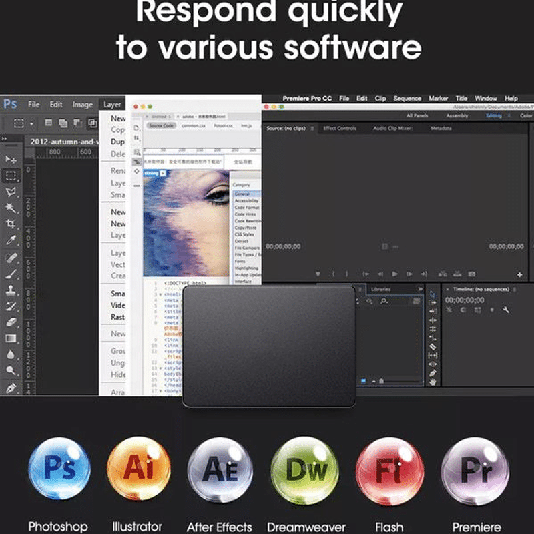
Task: Activate the Crop tool in Photoshop
Action: coord(11,224)
